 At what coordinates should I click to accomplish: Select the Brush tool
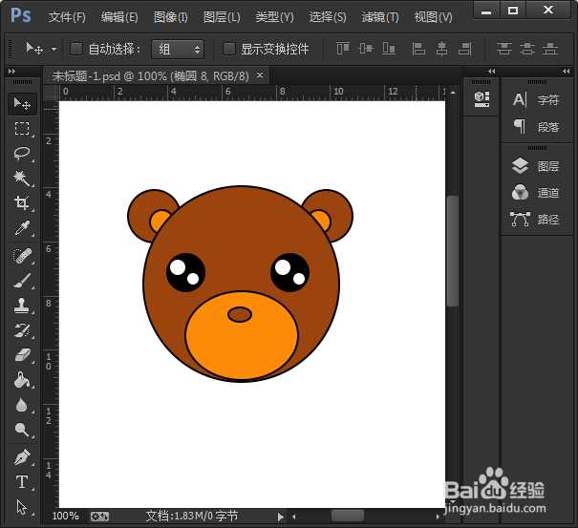click(x=22, y=281)
